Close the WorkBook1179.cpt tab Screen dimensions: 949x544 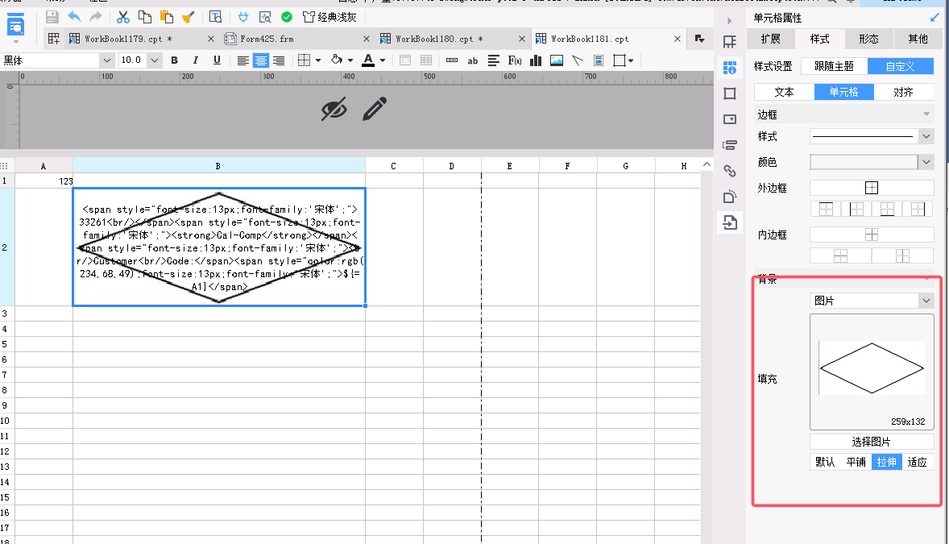[x=210, y=39]
